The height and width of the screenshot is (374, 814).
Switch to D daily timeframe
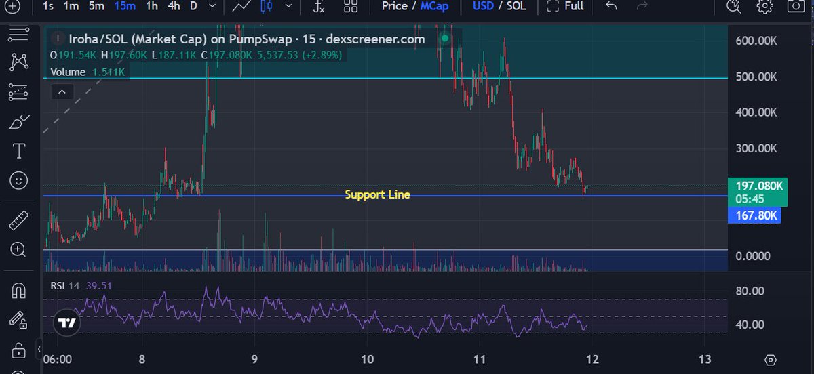pyautogui.click(x=193, y=6)
